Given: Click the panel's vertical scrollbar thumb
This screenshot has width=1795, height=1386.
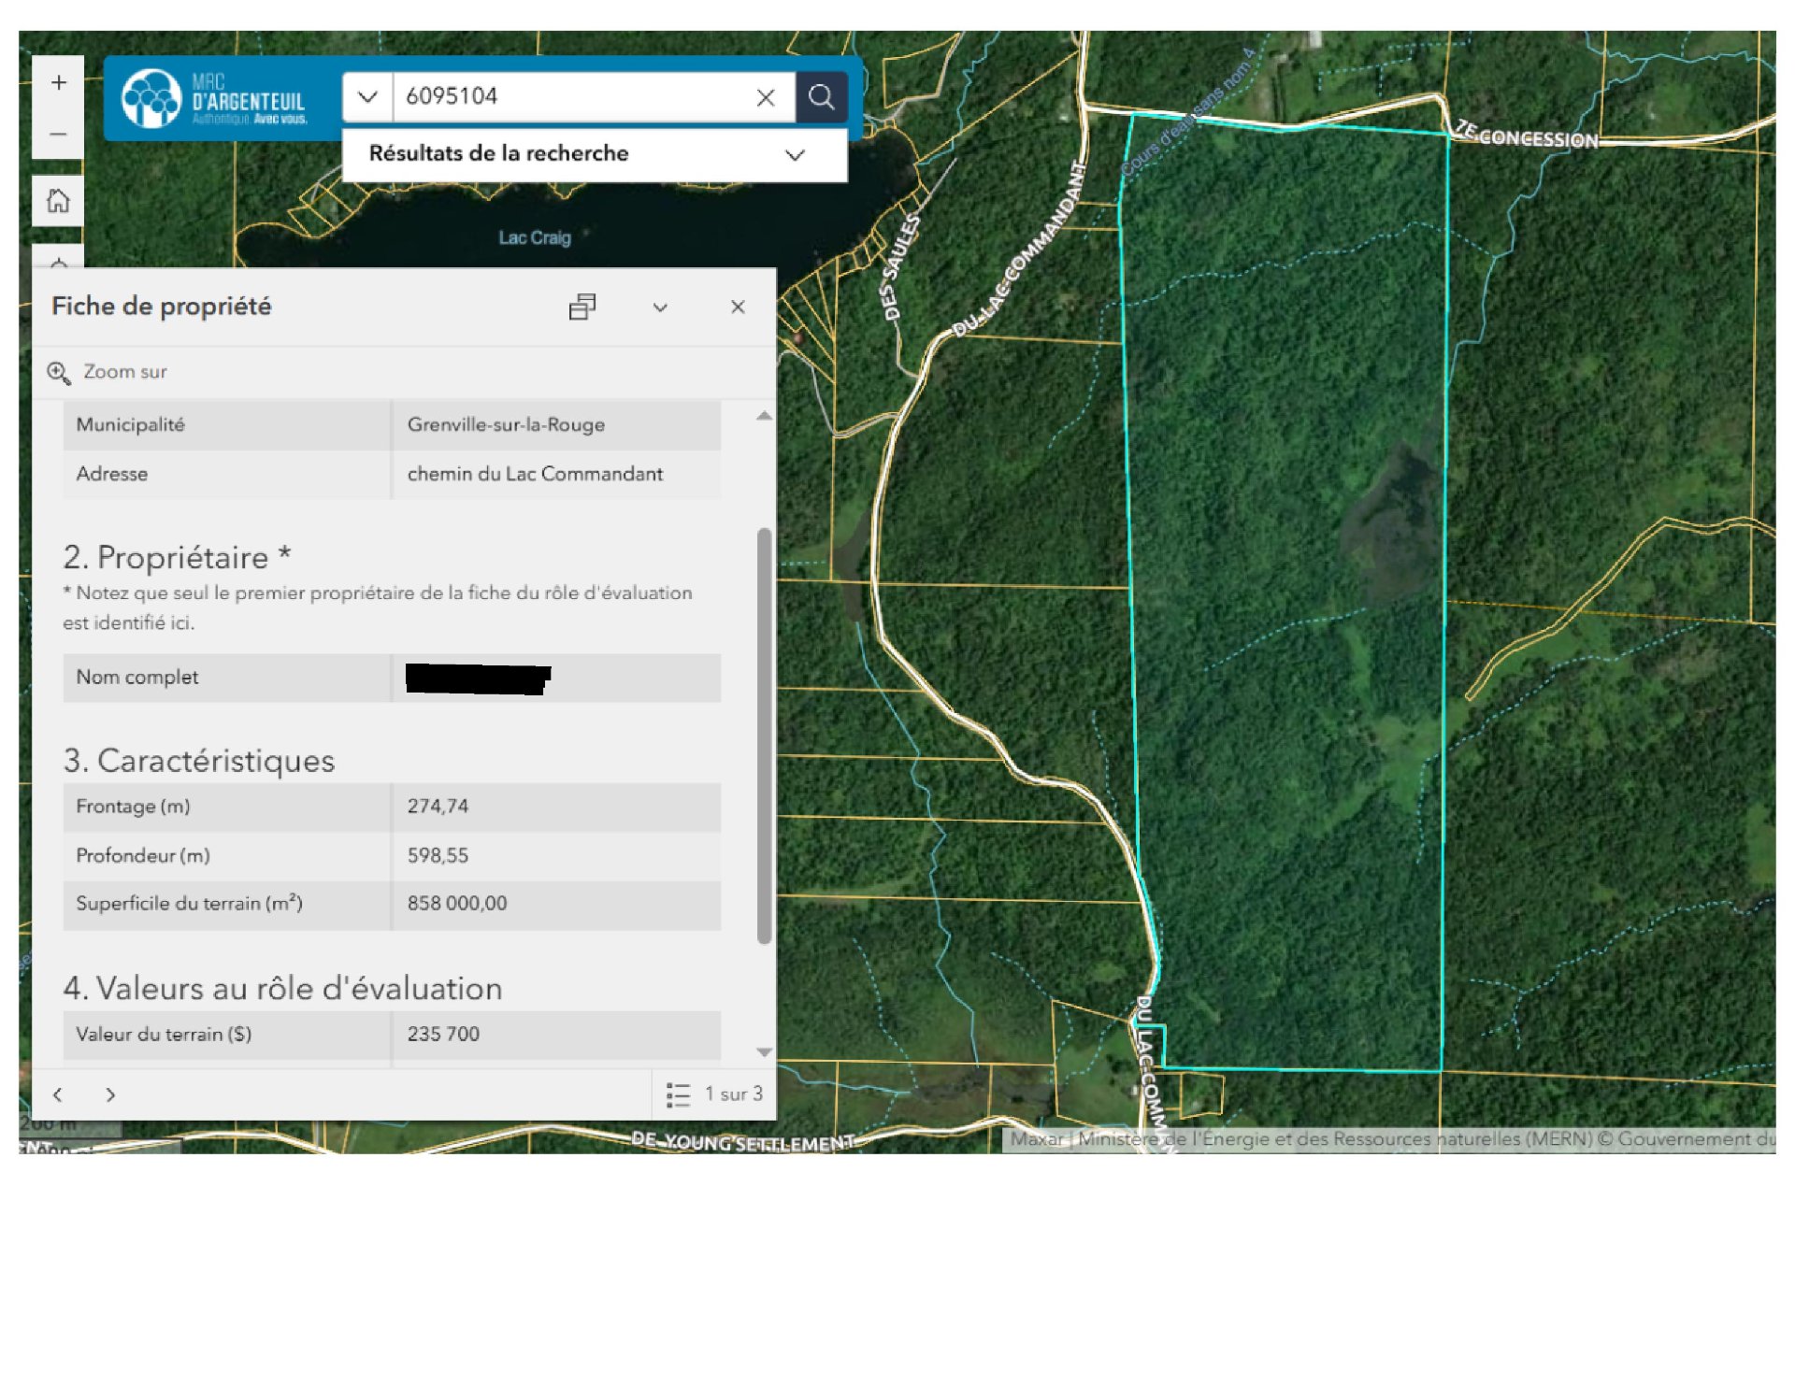Looking at the screenshot, I should (764, 734).
